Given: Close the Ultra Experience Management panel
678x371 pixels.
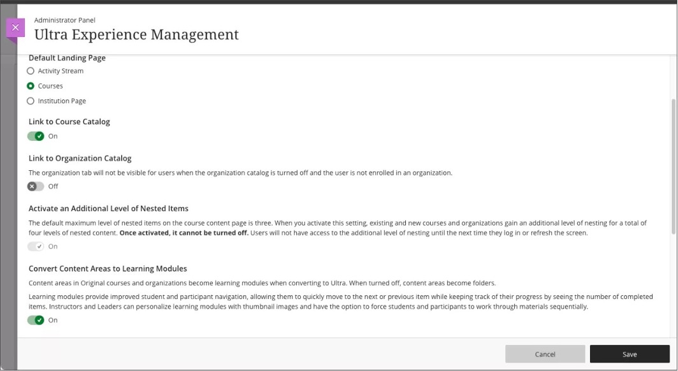Looking at the screenshot, I should (x=15, y=27).
